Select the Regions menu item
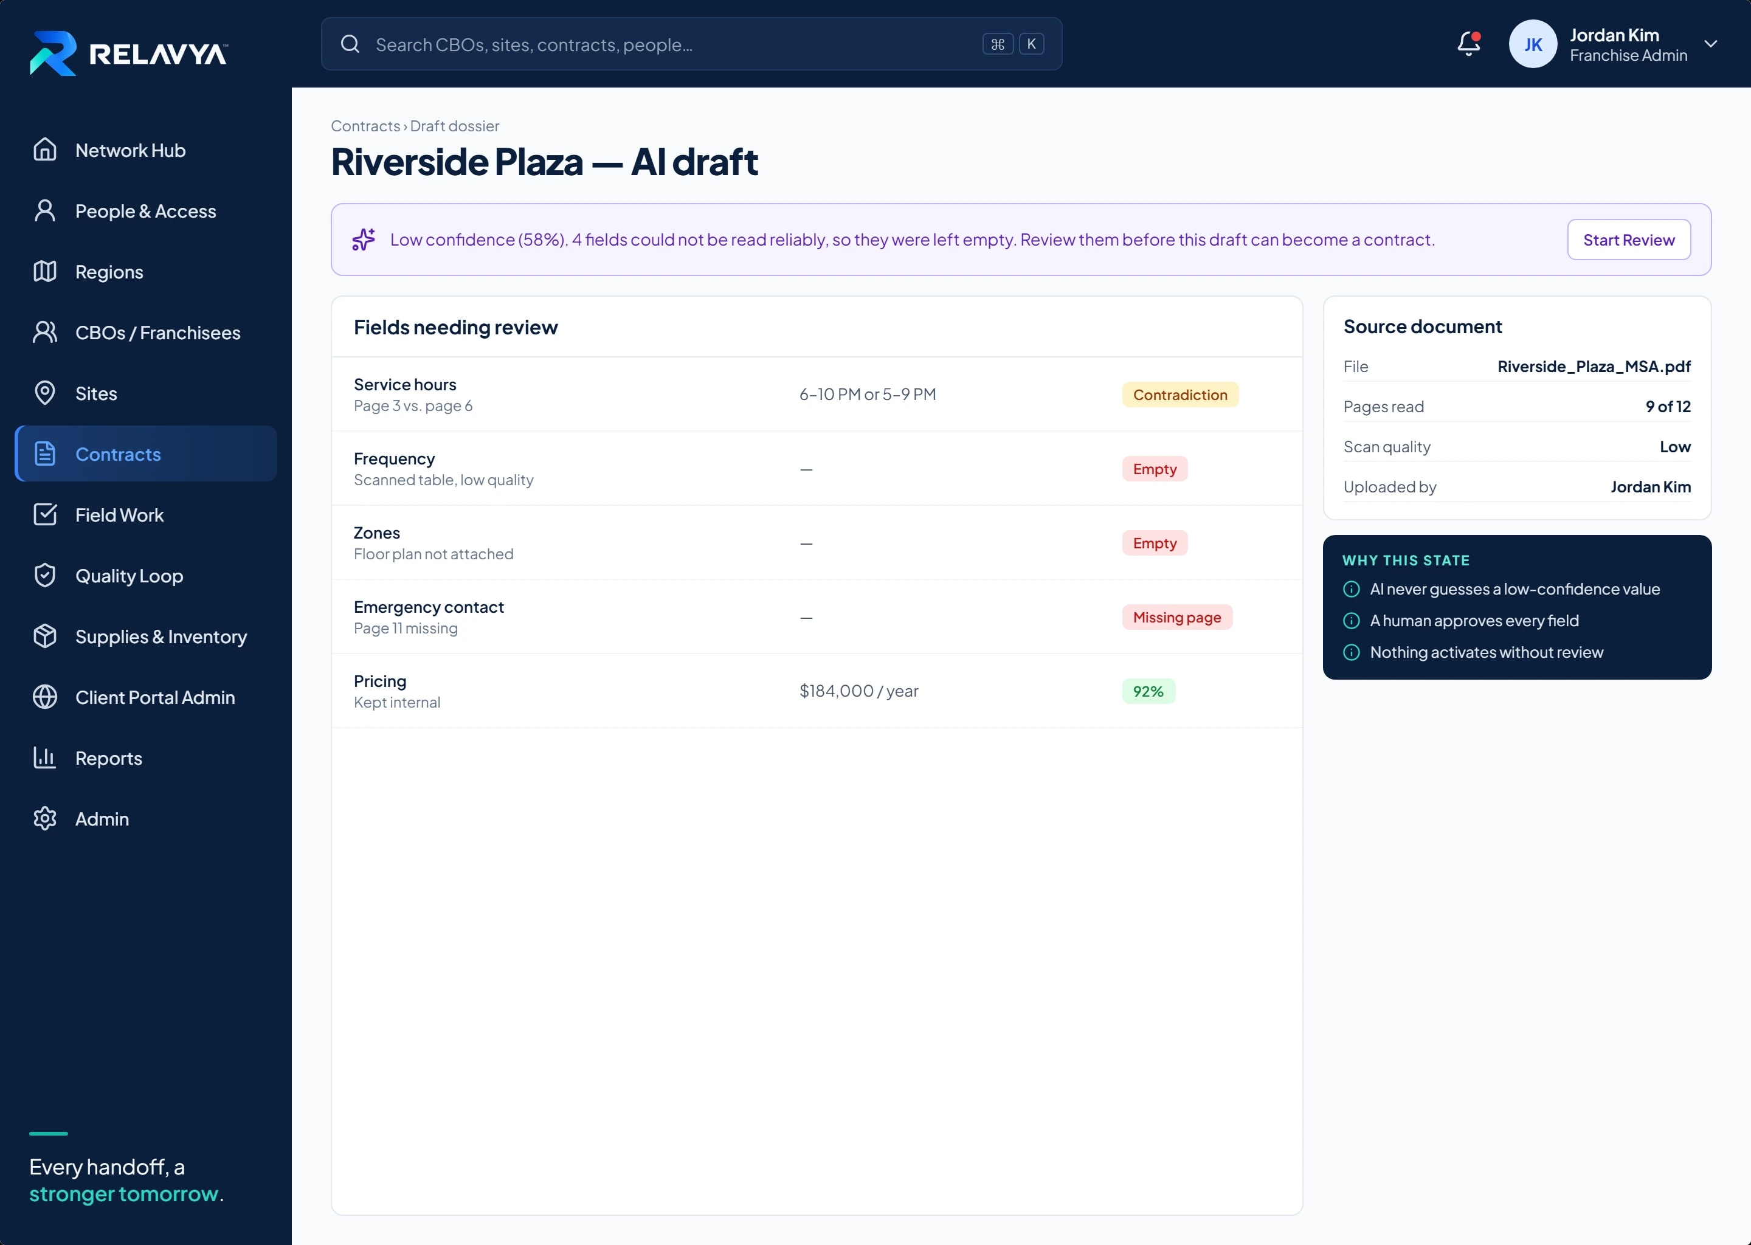The image size is (1751, 1245). point(146,271)
